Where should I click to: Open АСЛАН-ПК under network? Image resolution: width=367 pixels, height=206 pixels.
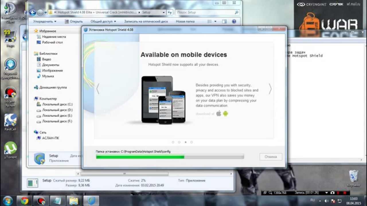point(48,138)
